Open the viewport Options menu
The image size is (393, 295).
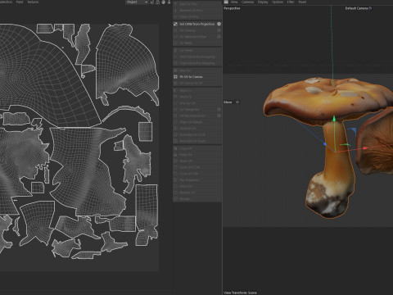(x=278, y=2)
